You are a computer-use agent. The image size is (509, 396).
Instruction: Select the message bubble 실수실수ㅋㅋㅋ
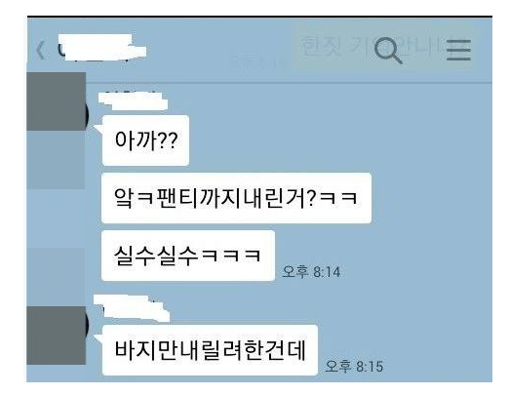pyautogui.click(x=188, y=256)
